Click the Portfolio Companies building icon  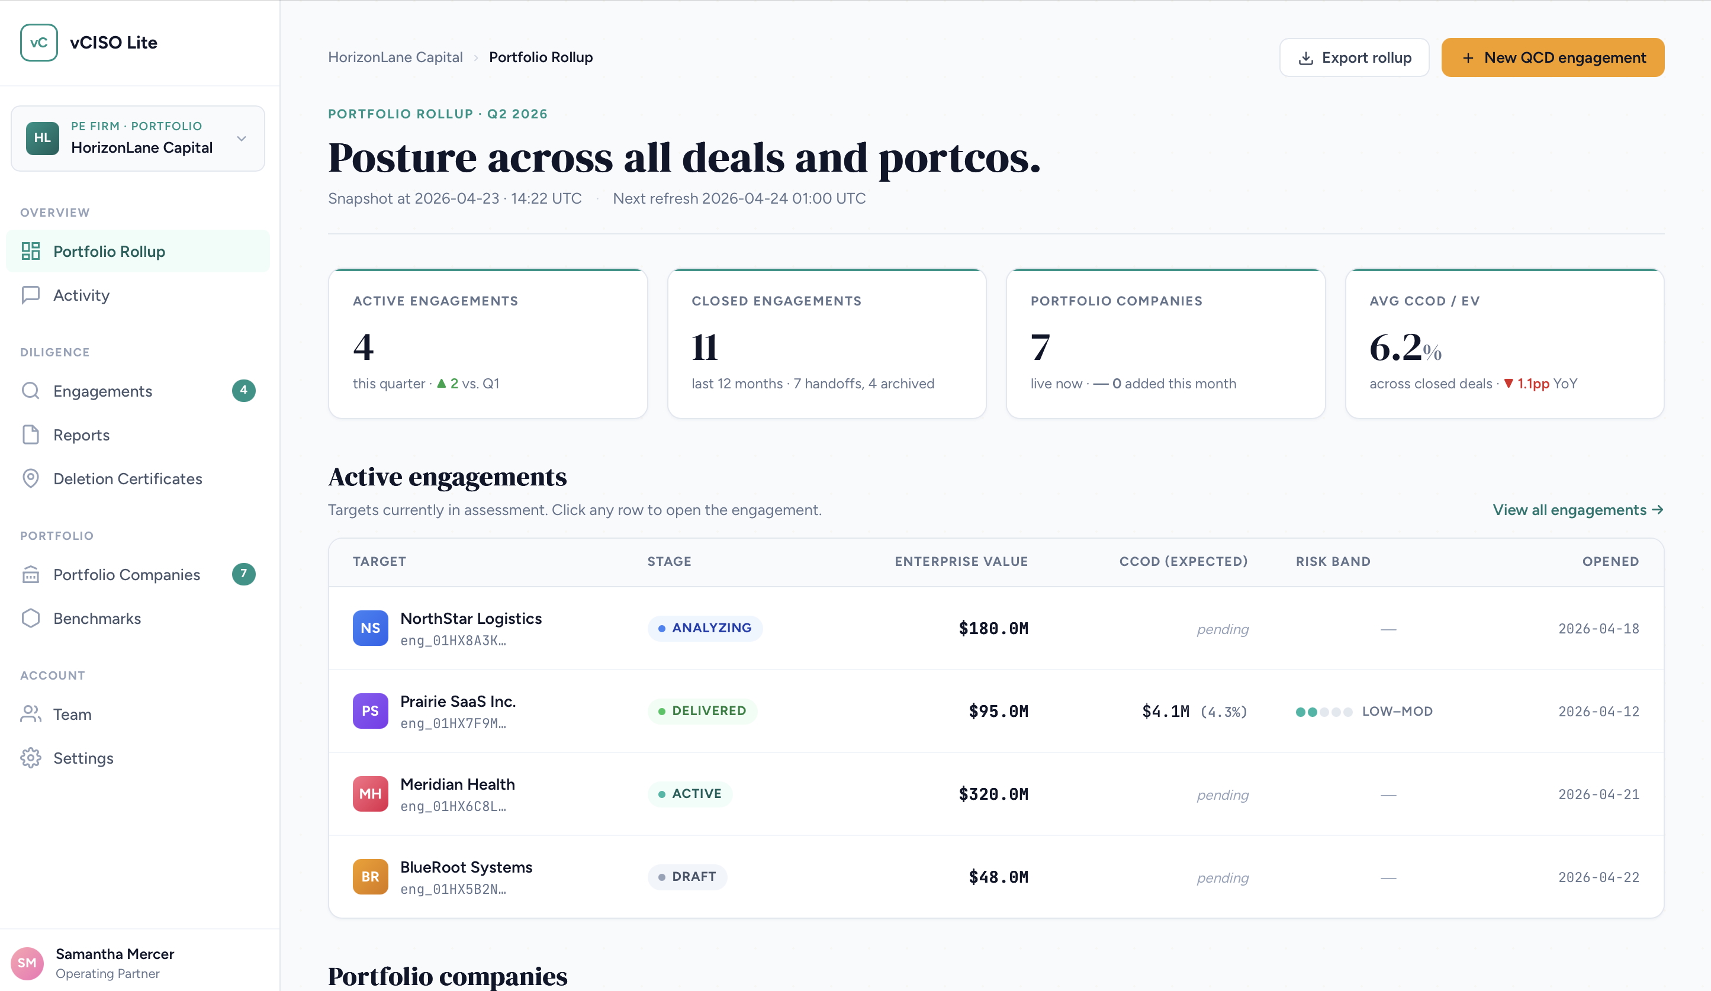coord(31,574)
